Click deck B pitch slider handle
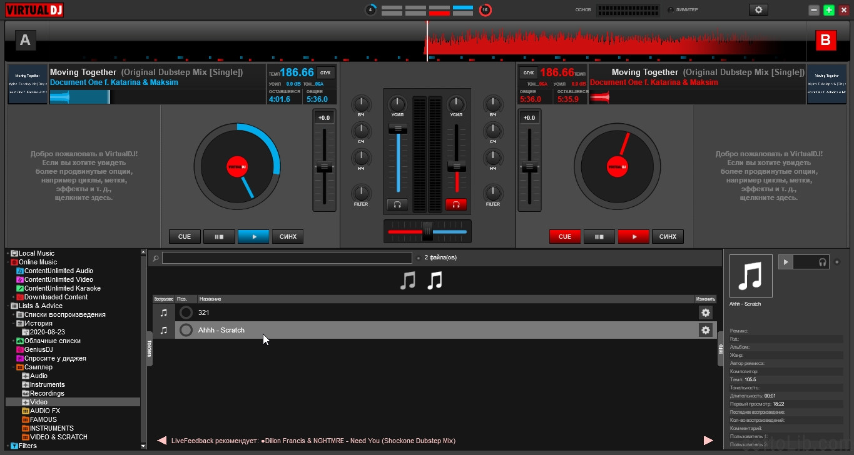 click(x=529, y=167)
